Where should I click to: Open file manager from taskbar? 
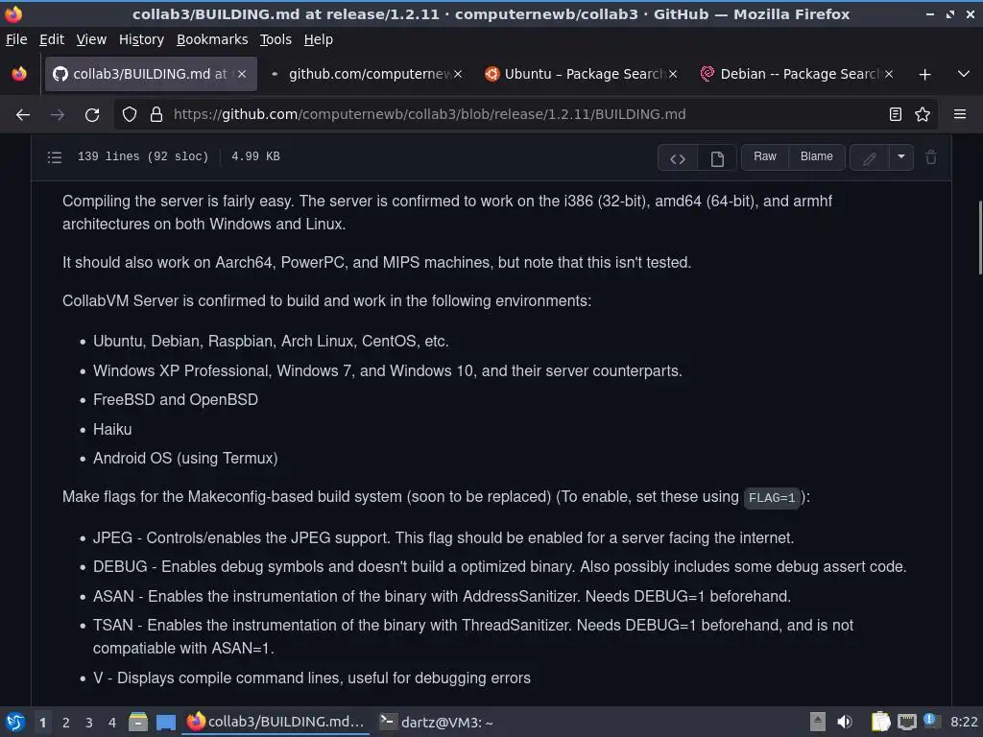[138, 722]
